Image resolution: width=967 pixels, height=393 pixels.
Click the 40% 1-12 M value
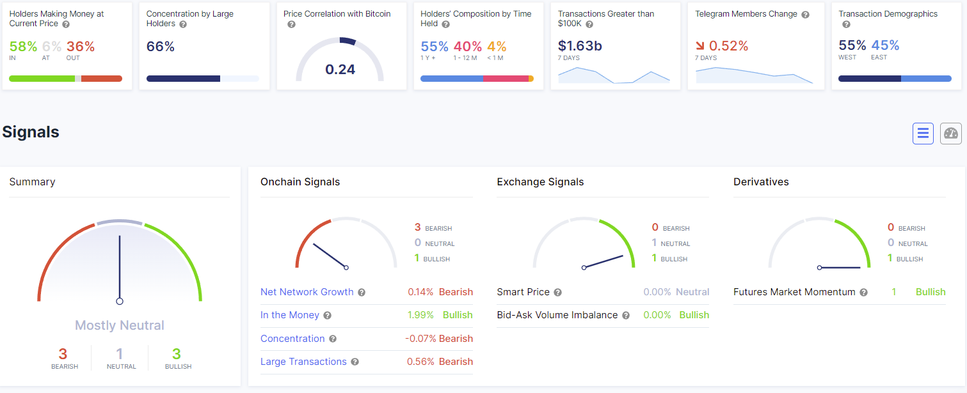point(468,46)
